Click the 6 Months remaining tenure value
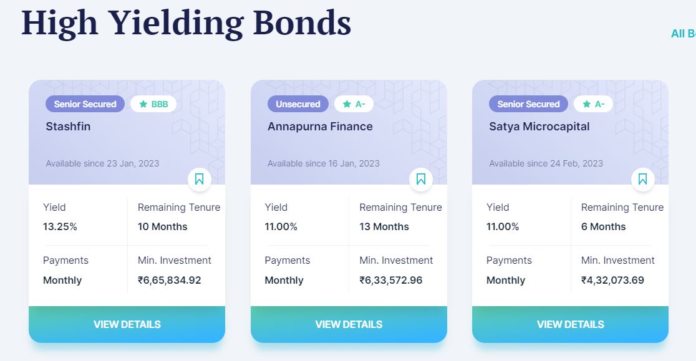The image size is (696, 361). 603,226
